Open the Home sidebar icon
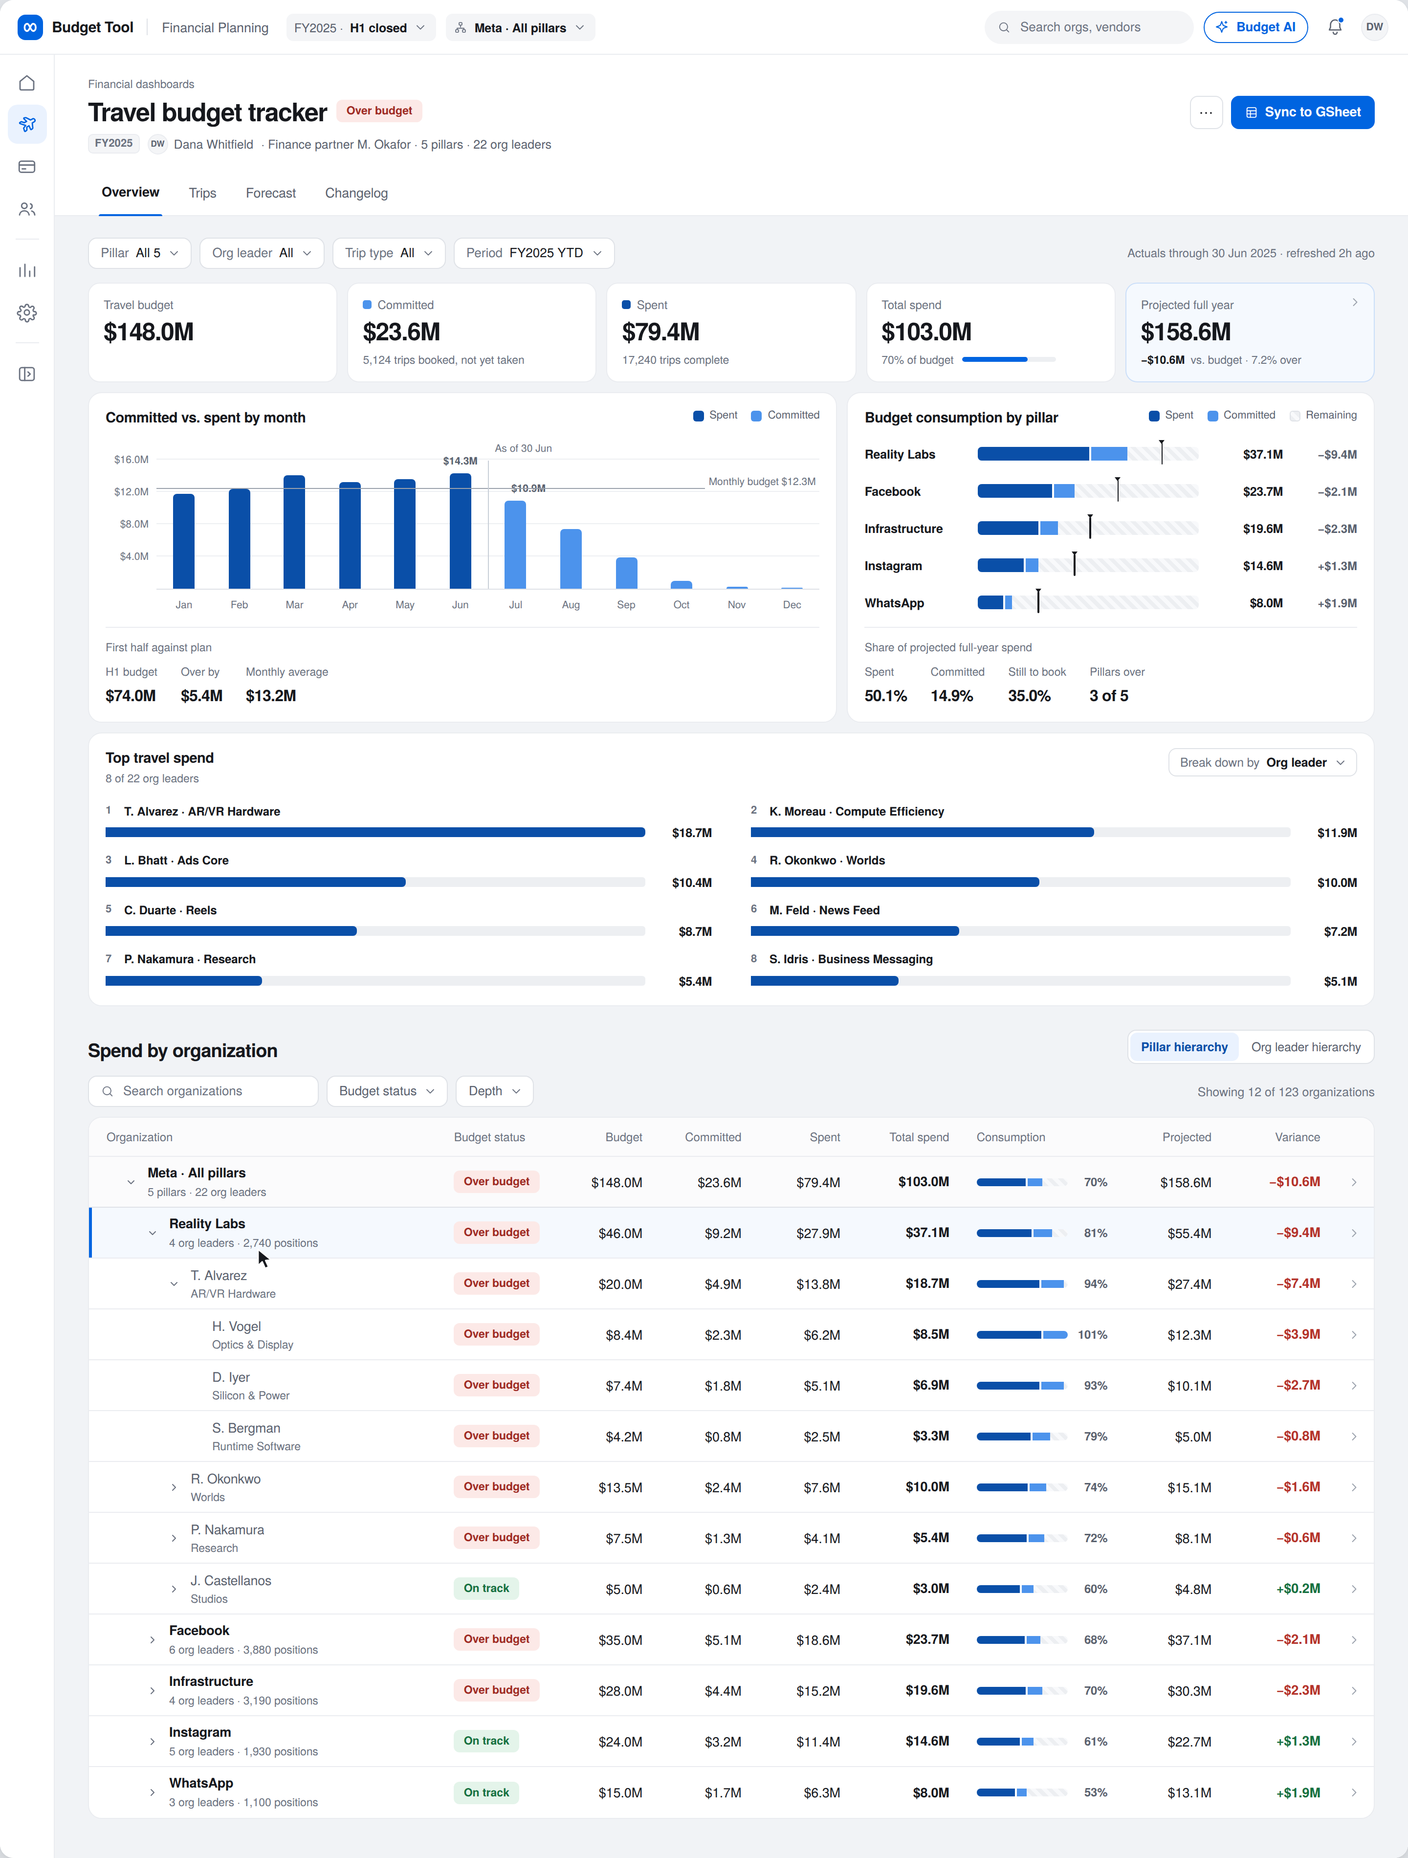 [27, 82]
